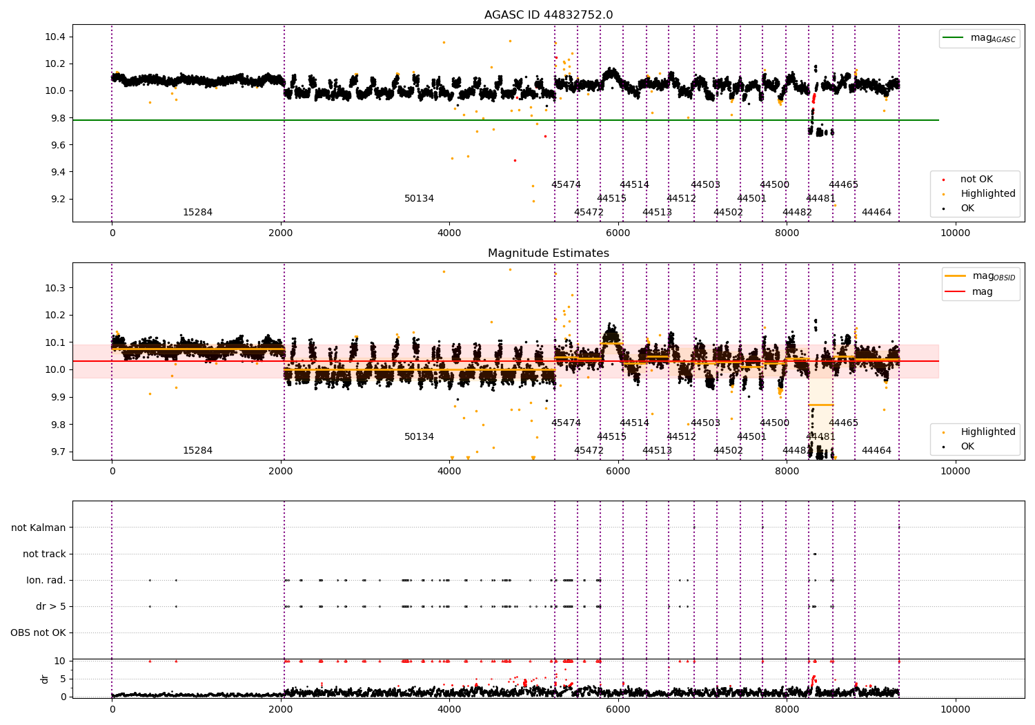Click obsid label 44515 in Magnitude Estimates plot
The image size is (1035, 725).
(611, 437)
